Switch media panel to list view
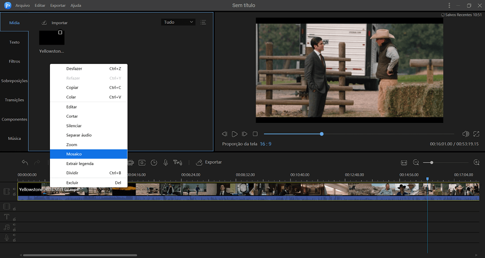Viewport: 485px width, 258px height. pyautogui.click(x=203, y=22)
